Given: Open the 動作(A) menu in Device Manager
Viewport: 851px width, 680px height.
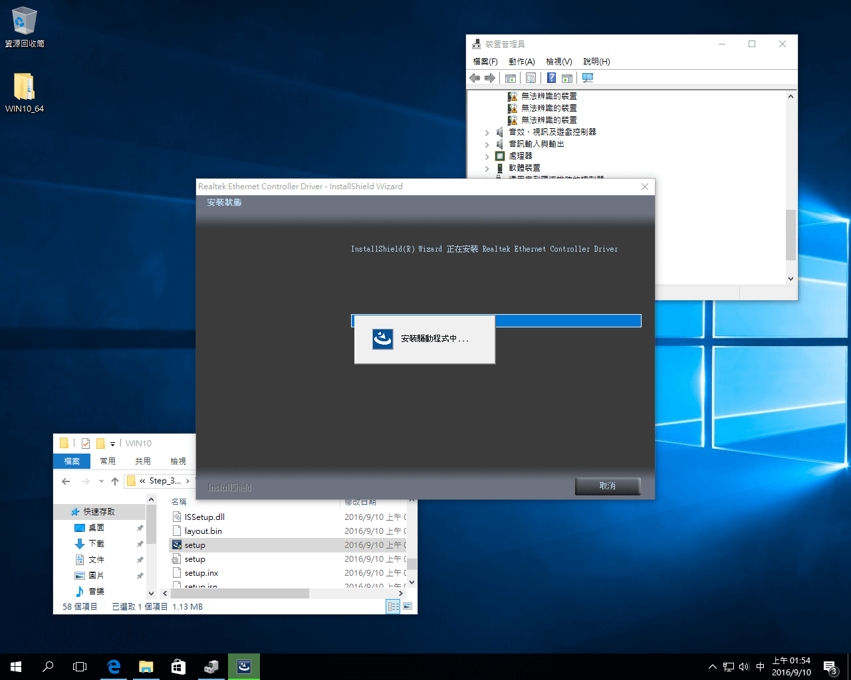Looking at the screenshot, I should tap(521, 62).
